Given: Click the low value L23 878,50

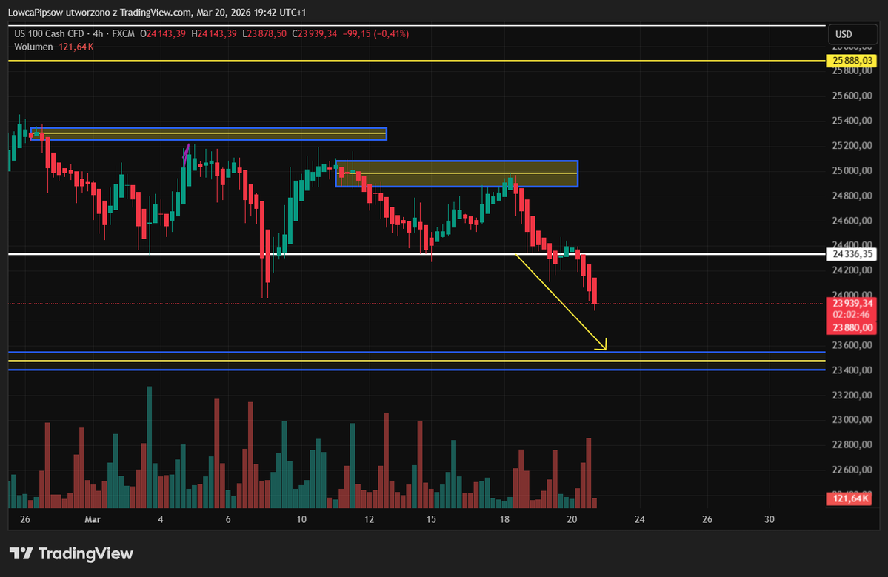Looking at the screenshot, I should click(264, 34).
